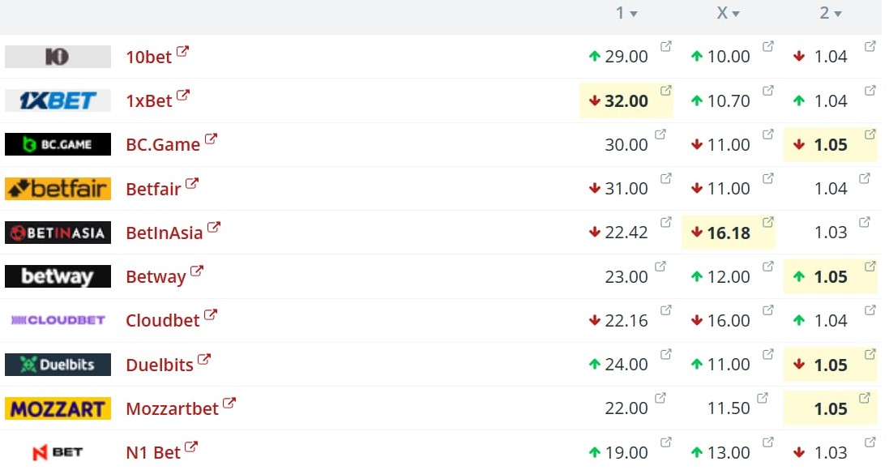This screenshot has width=889, height=470.
Task: Sort by column 2 dropdown arrow
Action: pyautogui.click(x=838, y=14)
